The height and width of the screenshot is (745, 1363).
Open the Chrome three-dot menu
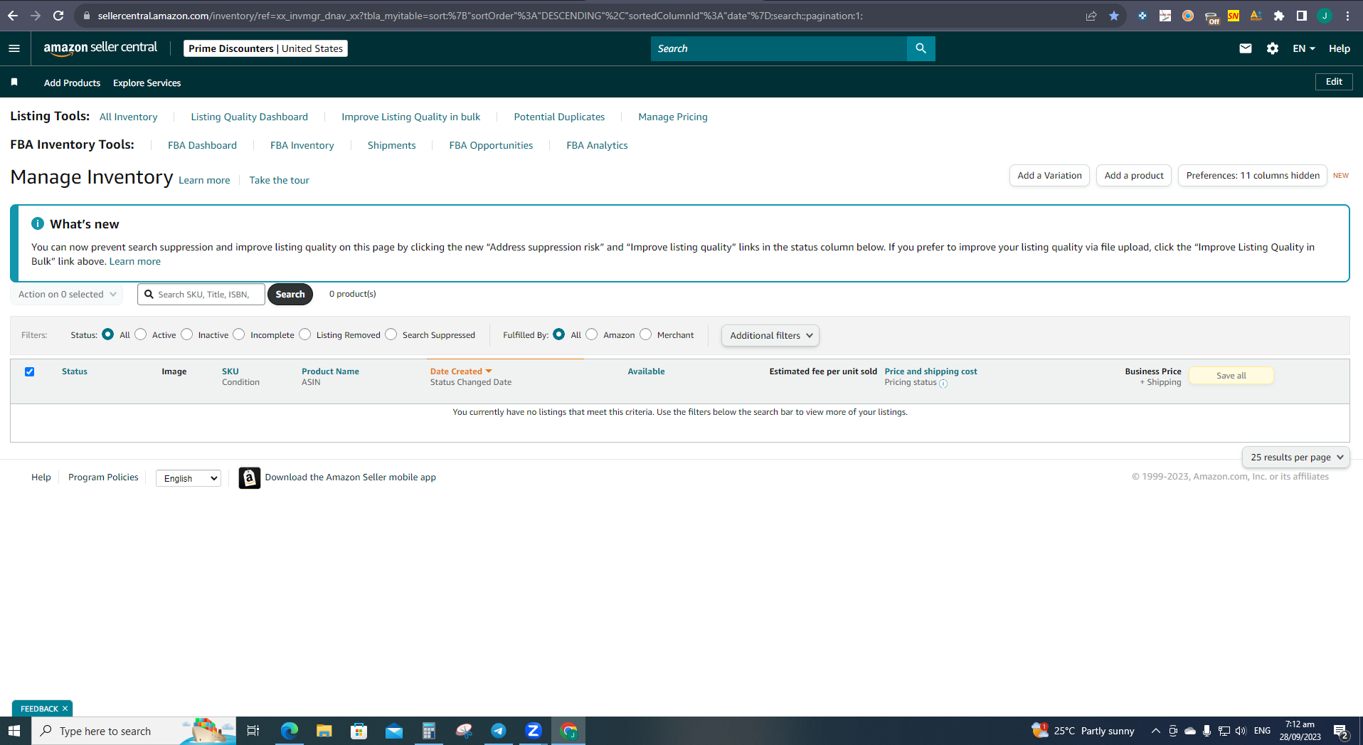1347,16
